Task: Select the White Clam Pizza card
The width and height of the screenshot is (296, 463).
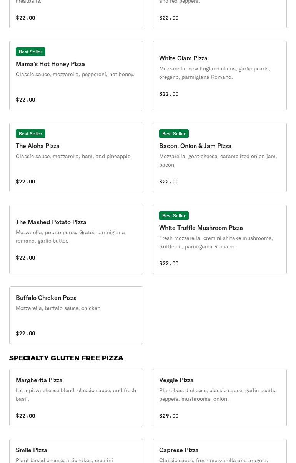Action: pos(220,76)
